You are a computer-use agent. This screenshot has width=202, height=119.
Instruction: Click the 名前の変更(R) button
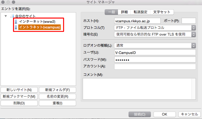(x=58, y=96)
